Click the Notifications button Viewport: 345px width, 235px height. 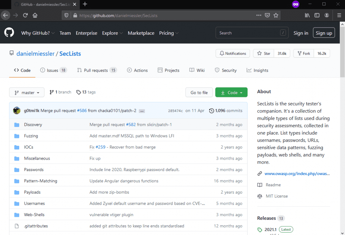(x=233, y=54)
